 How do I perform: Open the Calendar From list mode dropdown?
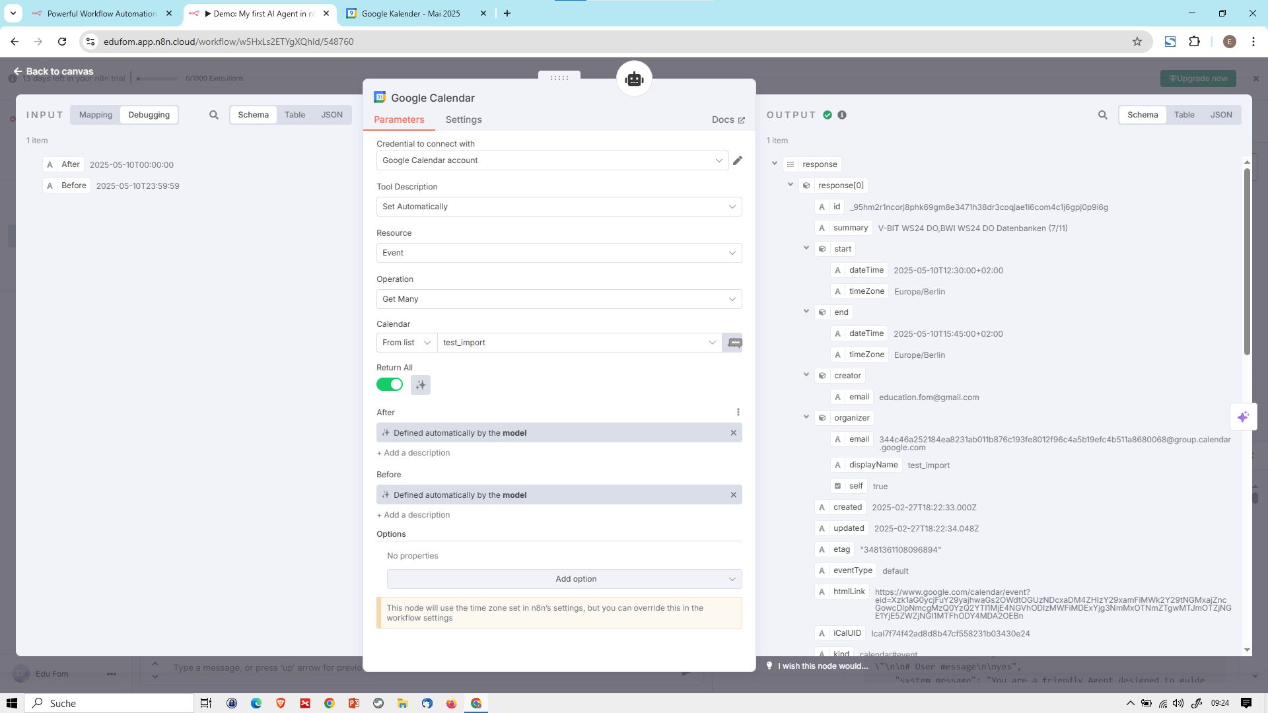click(x=406, y=343)
